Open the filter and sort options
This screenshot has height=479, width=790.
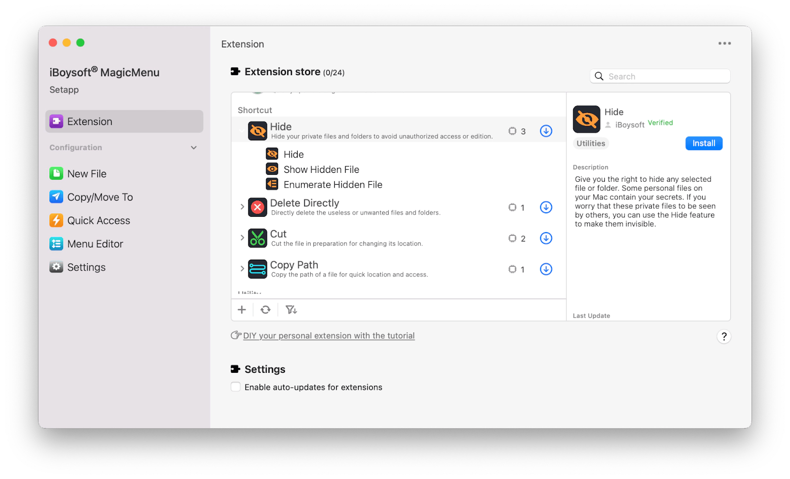291,310
